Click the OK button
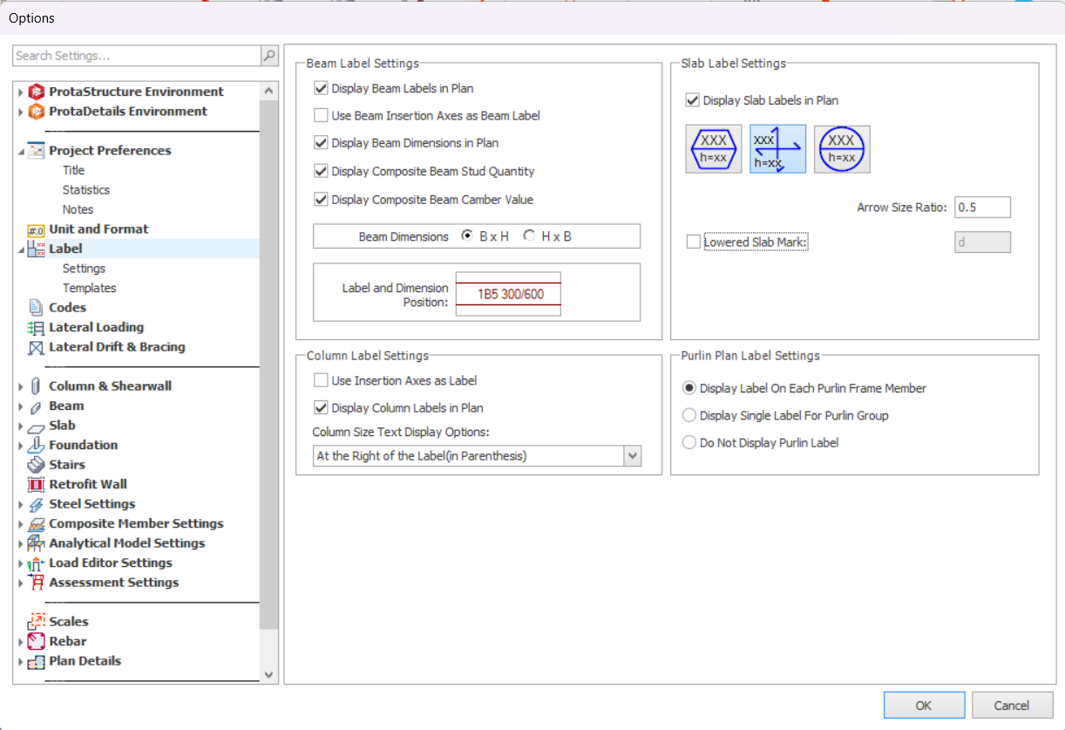Viewport: 1065px width, 730px height. point(924,706)
